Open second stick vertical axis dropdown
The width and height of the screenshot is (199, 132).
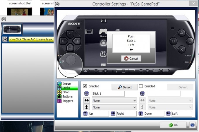(170, 107)
